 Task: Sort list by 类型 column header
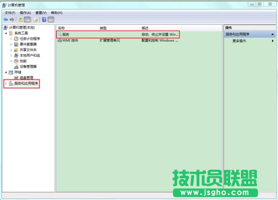[x=119, y=28]
